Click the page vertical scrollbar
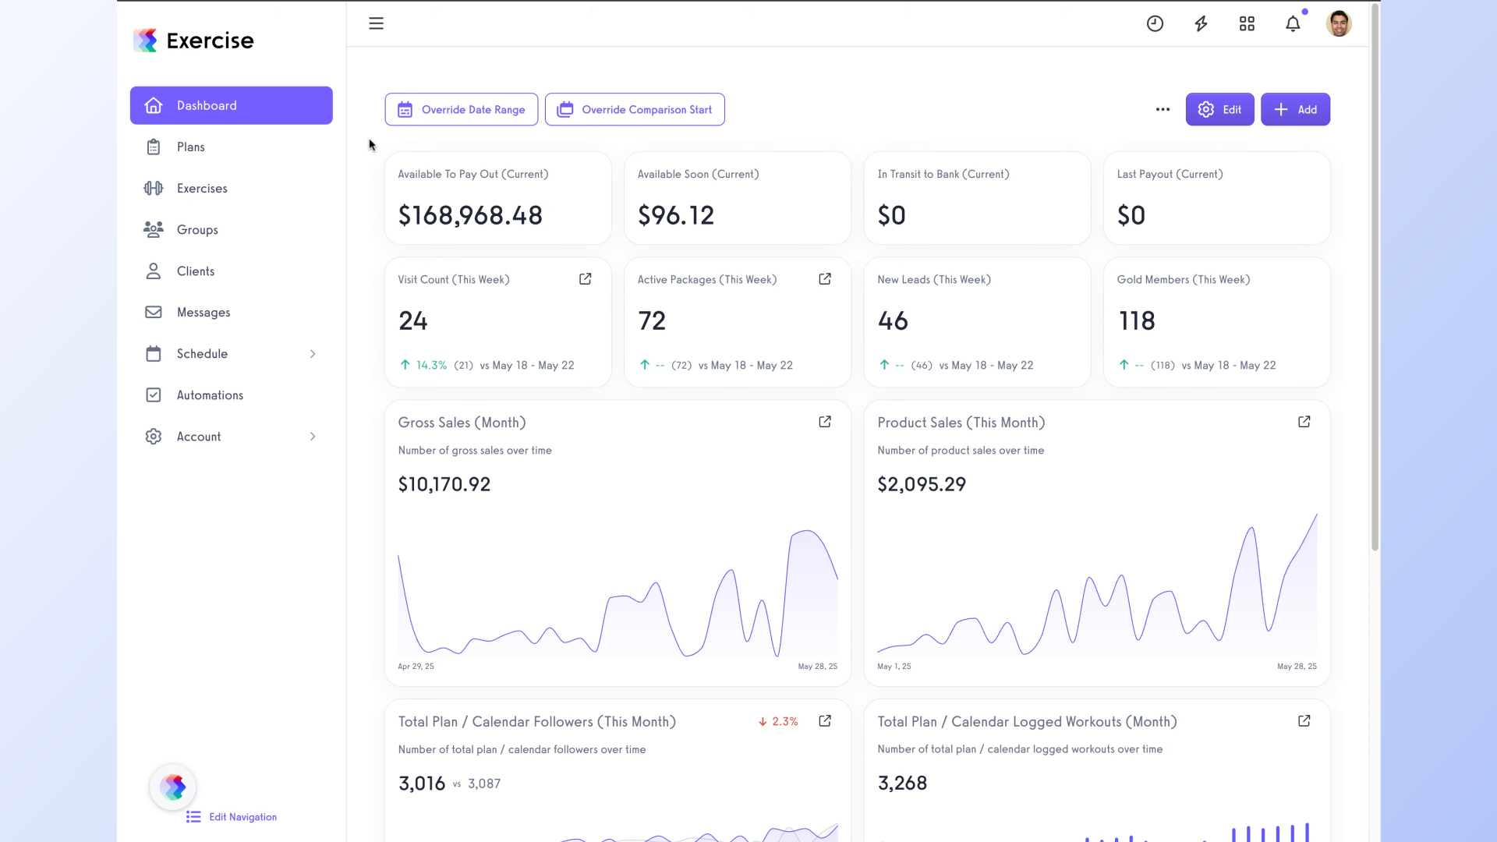 (x=1375, y=277)
